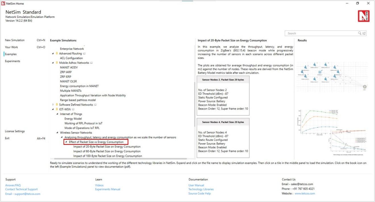Open the Technology Libraries documentation link
375x202 pixels.
(x=201, y=189)
